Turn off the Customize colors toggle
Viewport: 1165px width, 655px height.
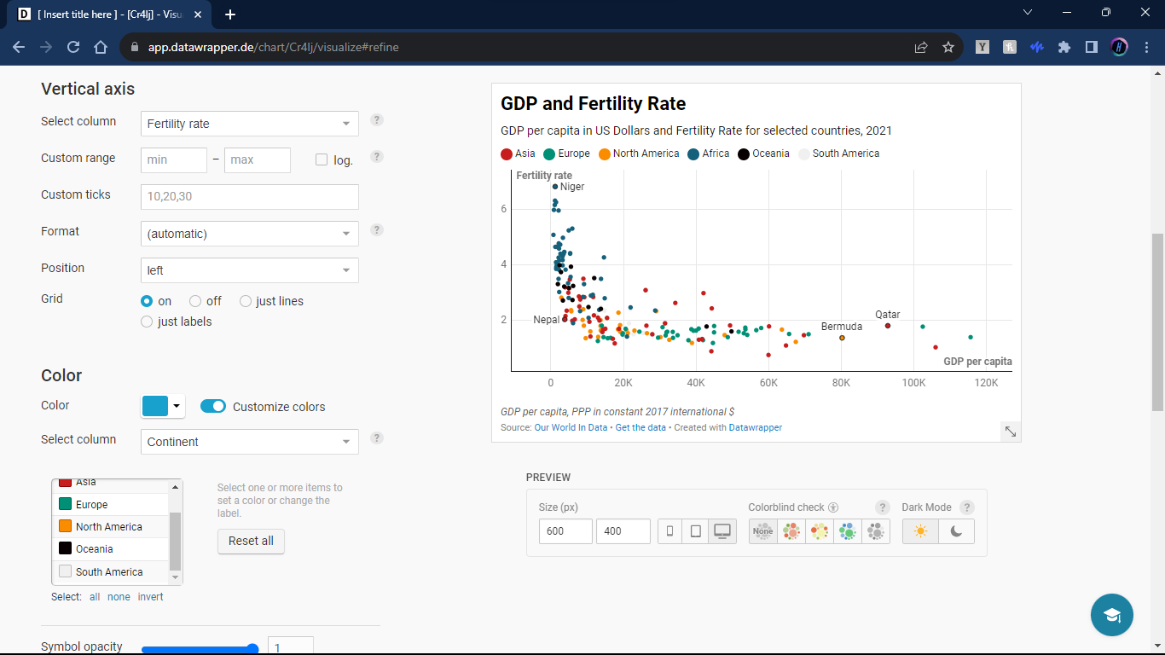click(x=213, y=407)
